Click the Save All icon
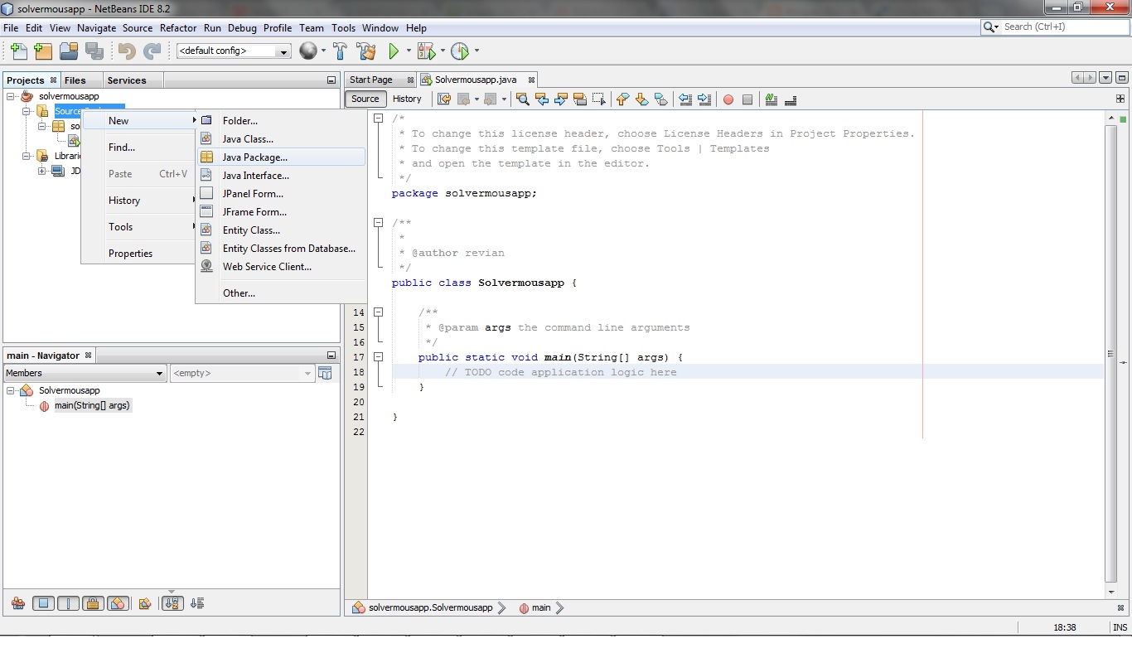Image resolution: width=1132 pixels, height=653 pixels. [x=95, y=51]
